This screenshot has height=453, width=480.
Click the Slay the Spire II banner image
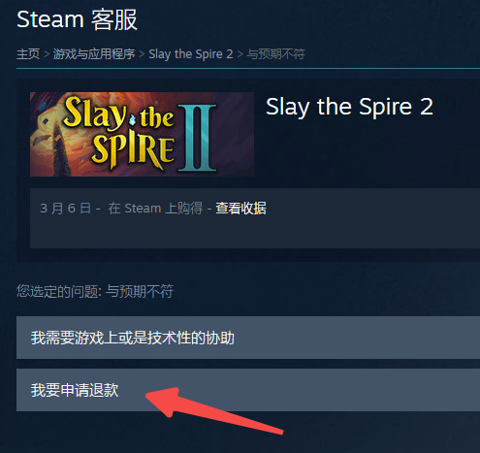(x=142, y=134)
